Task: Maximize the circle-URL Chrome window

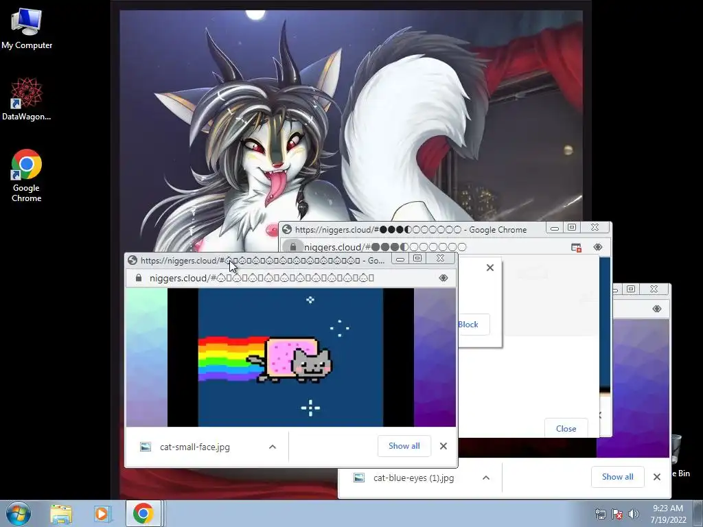Action: [572, 228]
